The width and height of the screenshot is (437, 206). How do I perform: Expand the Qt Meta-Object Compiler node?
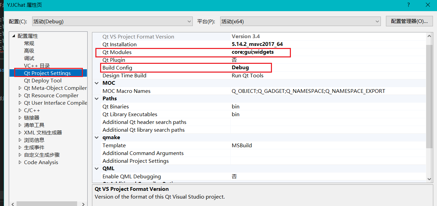click(x=20, y=88)
